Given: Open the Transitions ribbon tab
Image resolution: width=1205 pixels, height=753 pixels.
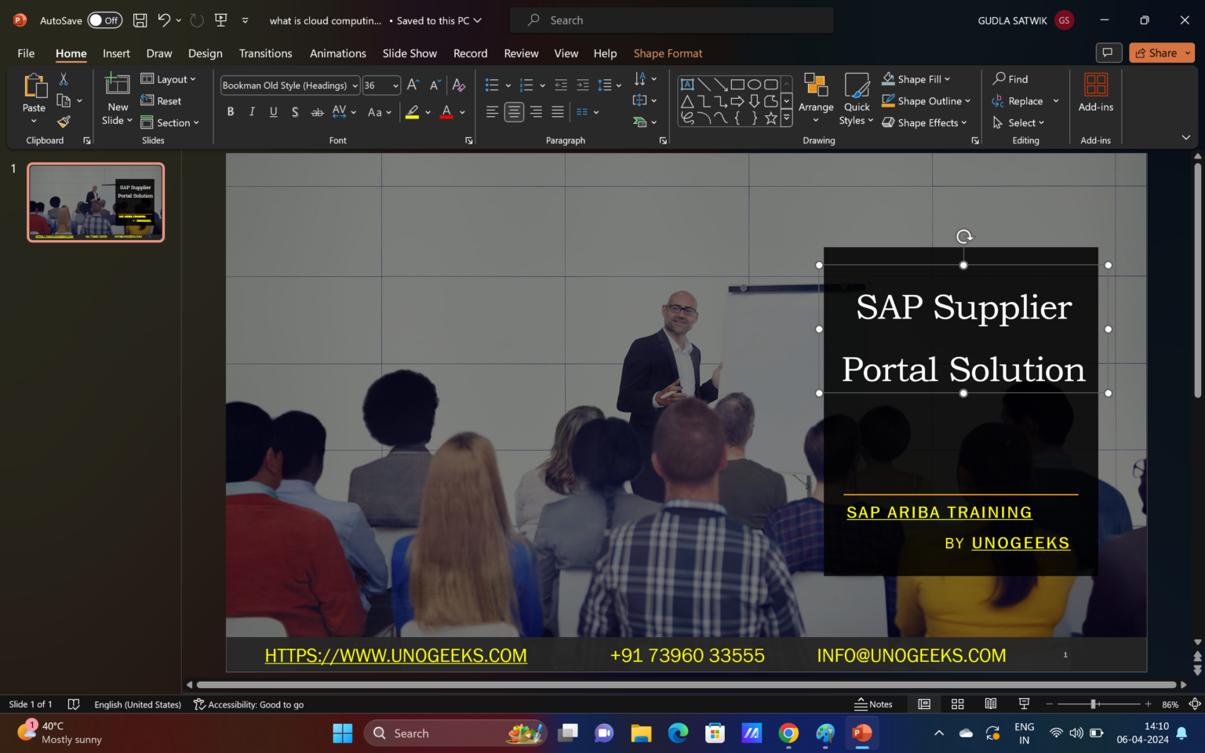Looking at the screenshot, I should 265,53.
